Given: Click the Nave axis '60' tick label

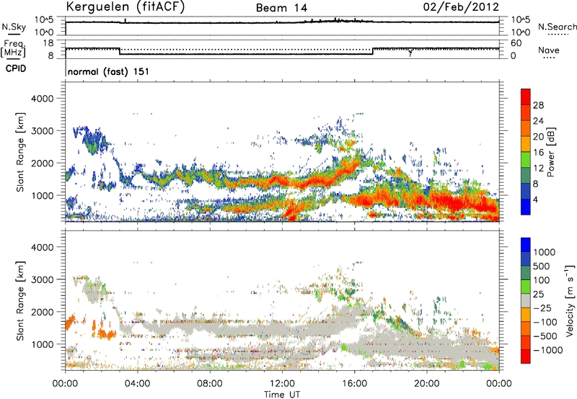Looking at the screenshot, I should click(x=516, y=43).
